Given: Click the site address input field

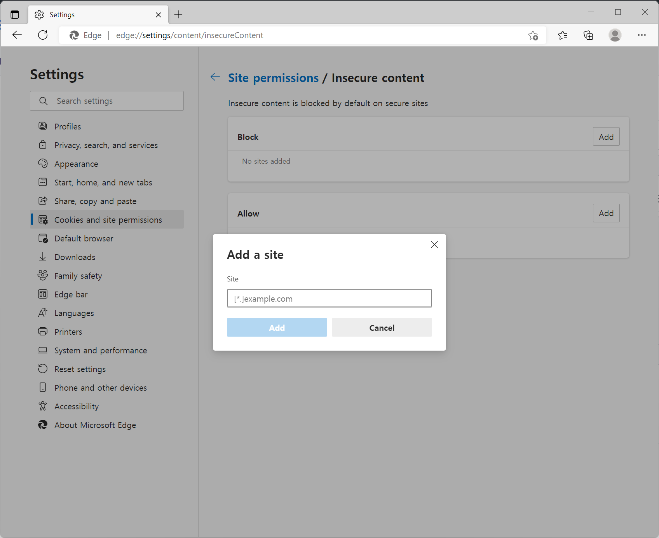Looking at the screenshot, I should pyautogui.click(x=329, y=298).
